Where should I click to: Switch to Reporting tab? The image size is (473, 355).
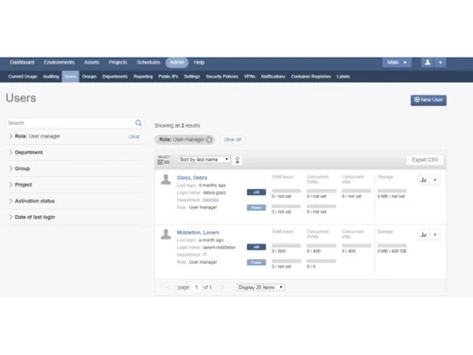coord(143,77)
